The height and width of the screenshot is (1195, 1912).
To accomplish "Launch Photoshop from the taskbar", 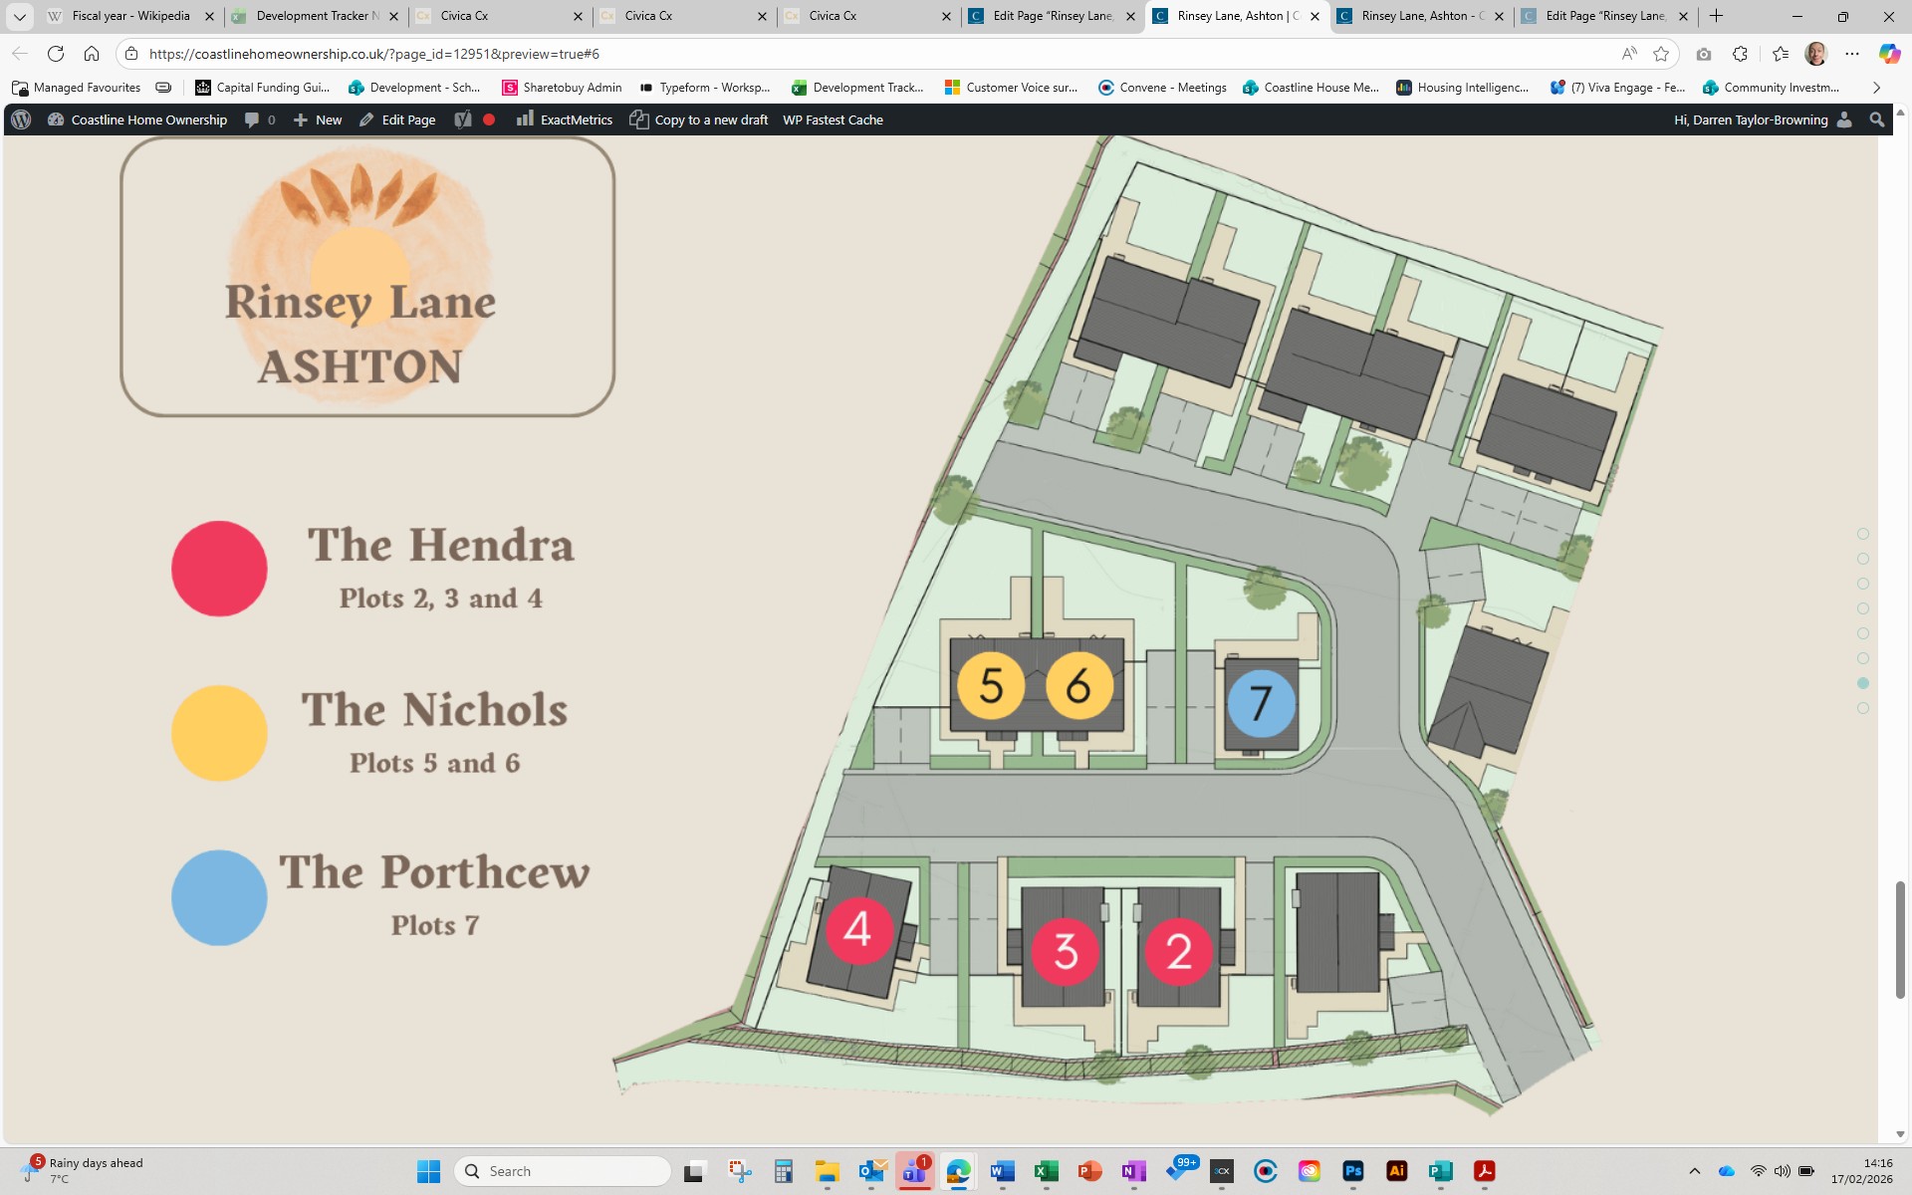I will pos(1352,1171).
